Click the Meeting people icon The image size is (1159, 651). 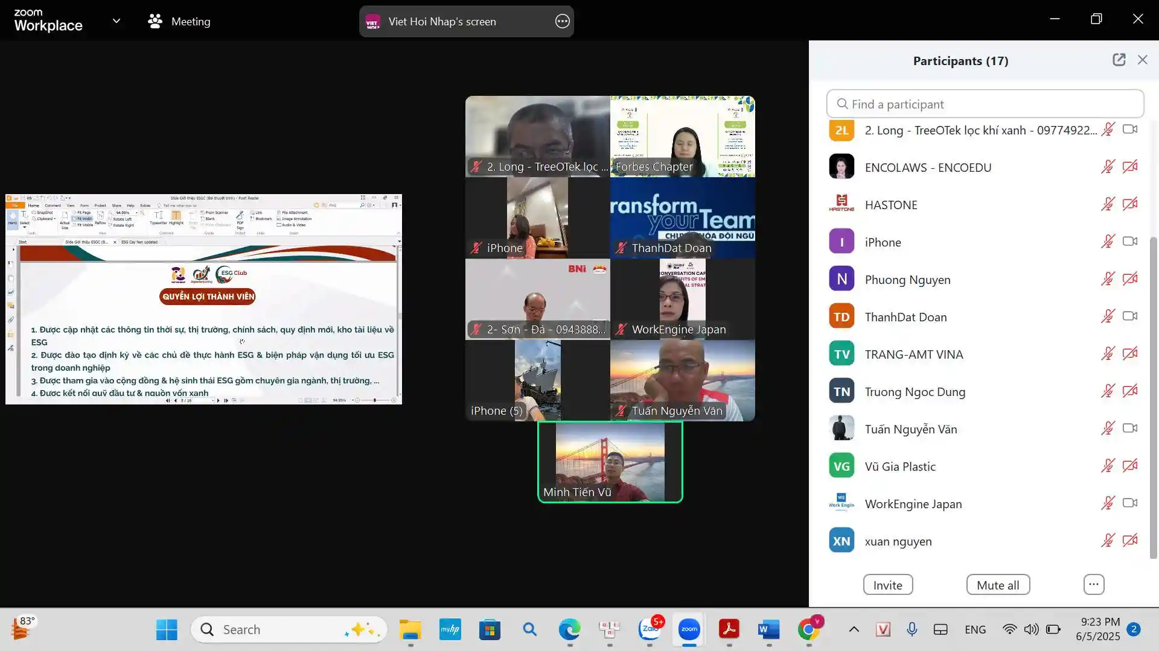pyautogui.click(x=155, y=22)
